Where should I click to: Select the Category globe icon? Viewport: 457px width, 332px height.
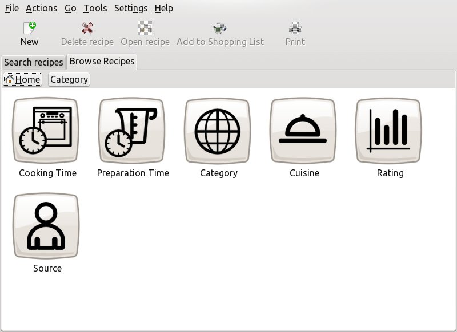(x=218, y=131)
